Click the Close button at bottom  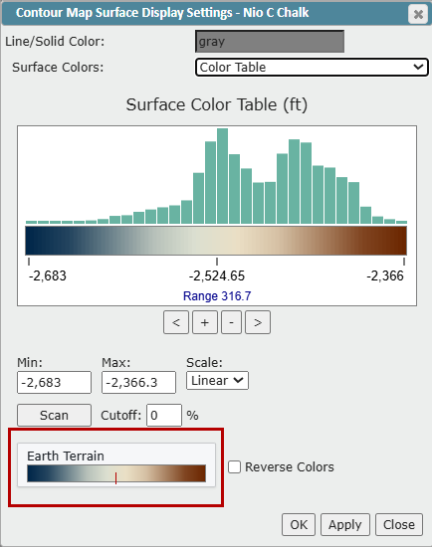399,524
